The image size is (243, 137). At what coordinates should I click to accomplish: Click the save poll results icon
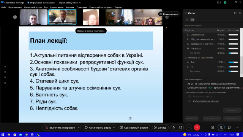click(x=193, y=20)
